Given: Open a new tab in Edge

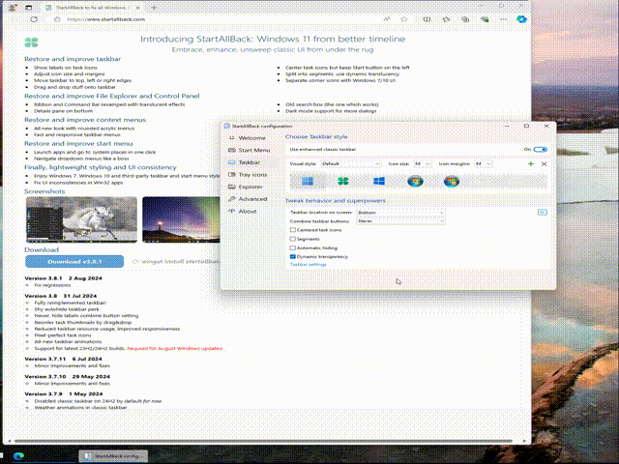Looking at the screenshot, I should click(x=154, y=8).
